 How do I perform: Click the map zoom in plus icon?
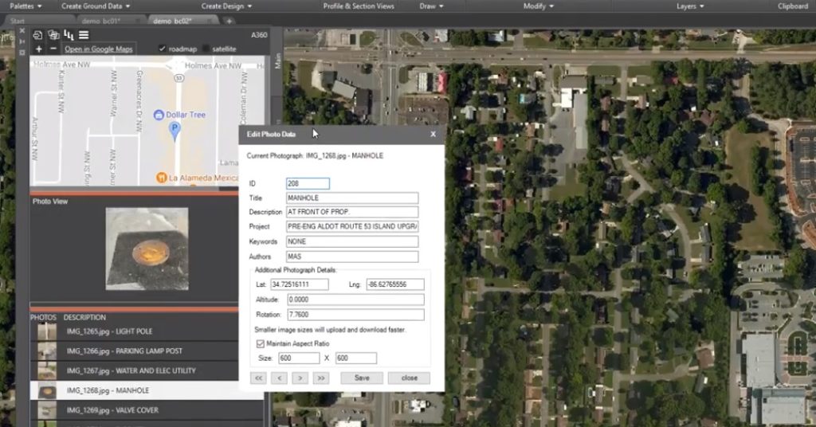(39, 49)
